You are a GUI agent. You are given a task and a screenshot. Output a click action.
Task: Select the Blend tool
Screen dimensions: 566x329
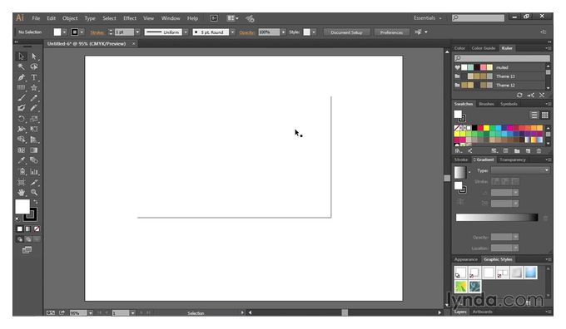coord(34,160)
